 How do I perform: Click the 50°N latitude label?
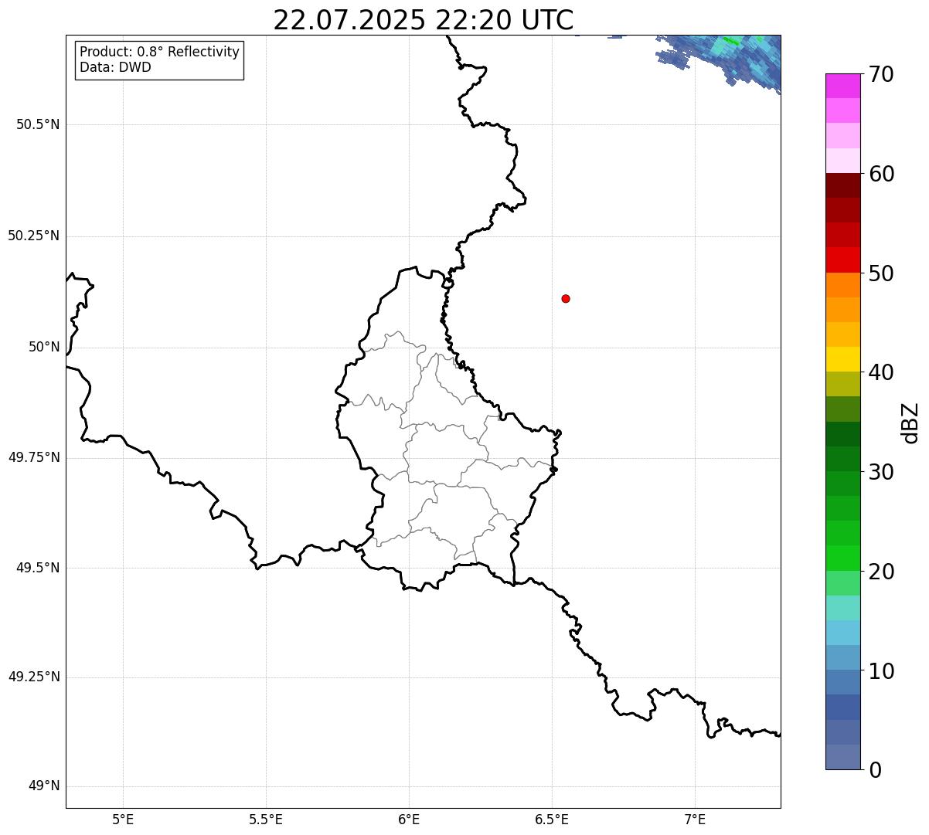pos(44,347)
